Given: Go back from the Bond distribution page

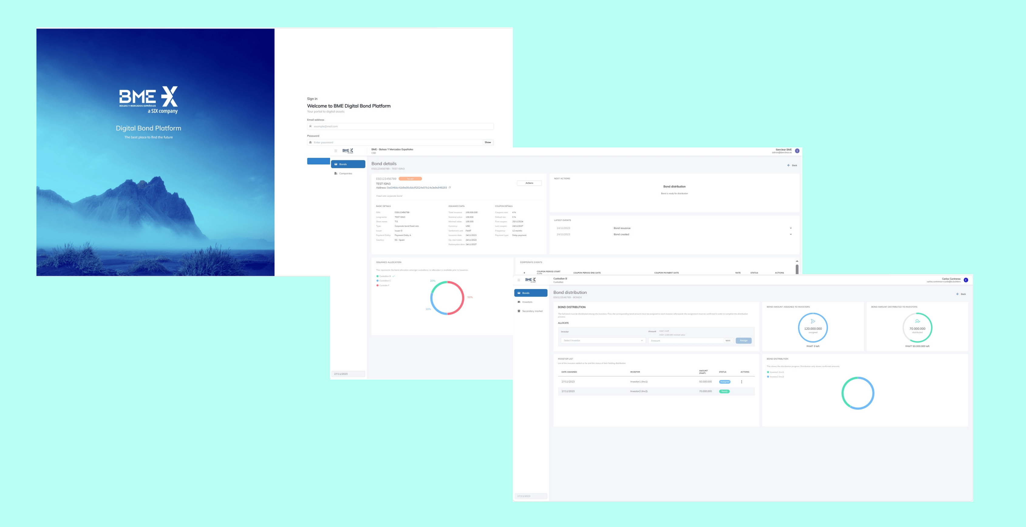Looking at the screenshot, I should [961, 294].
